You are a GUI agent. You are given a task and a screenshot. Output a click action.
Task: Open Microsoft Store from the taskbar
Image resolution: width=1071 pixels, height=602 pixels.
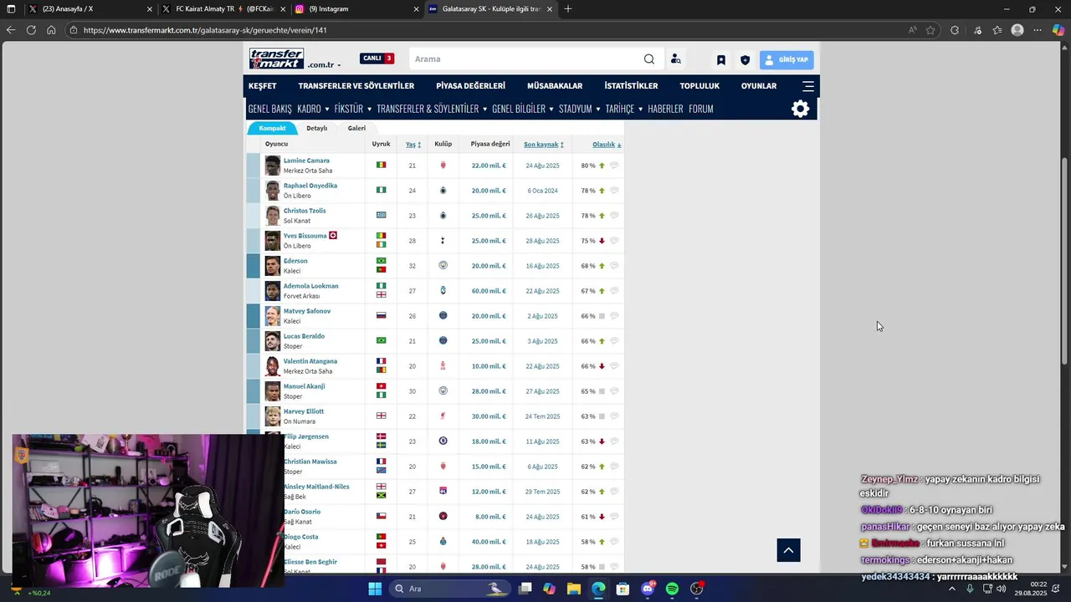click(x=623, y=589)
